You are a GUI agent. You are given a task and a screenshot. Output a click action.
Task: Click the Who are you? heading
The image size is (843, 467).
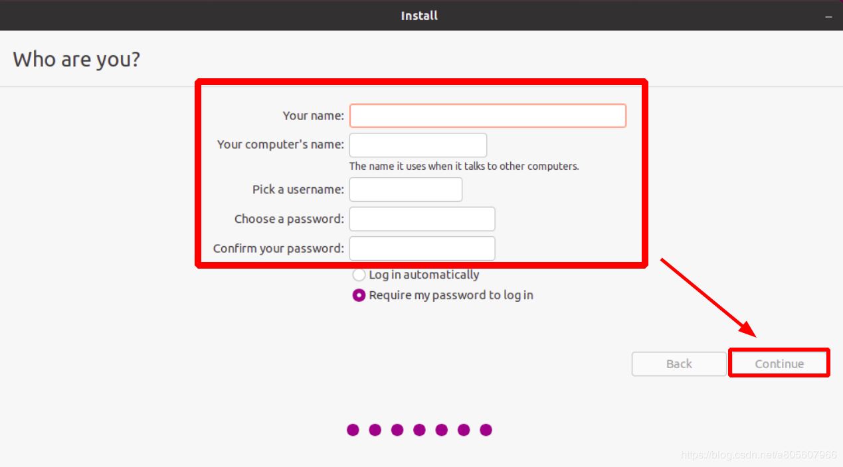pyautogui.click(x=76, y=59)
